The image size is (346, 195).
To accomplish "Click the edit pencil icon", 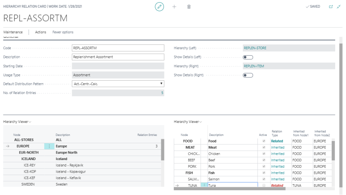I will (159, 6).
